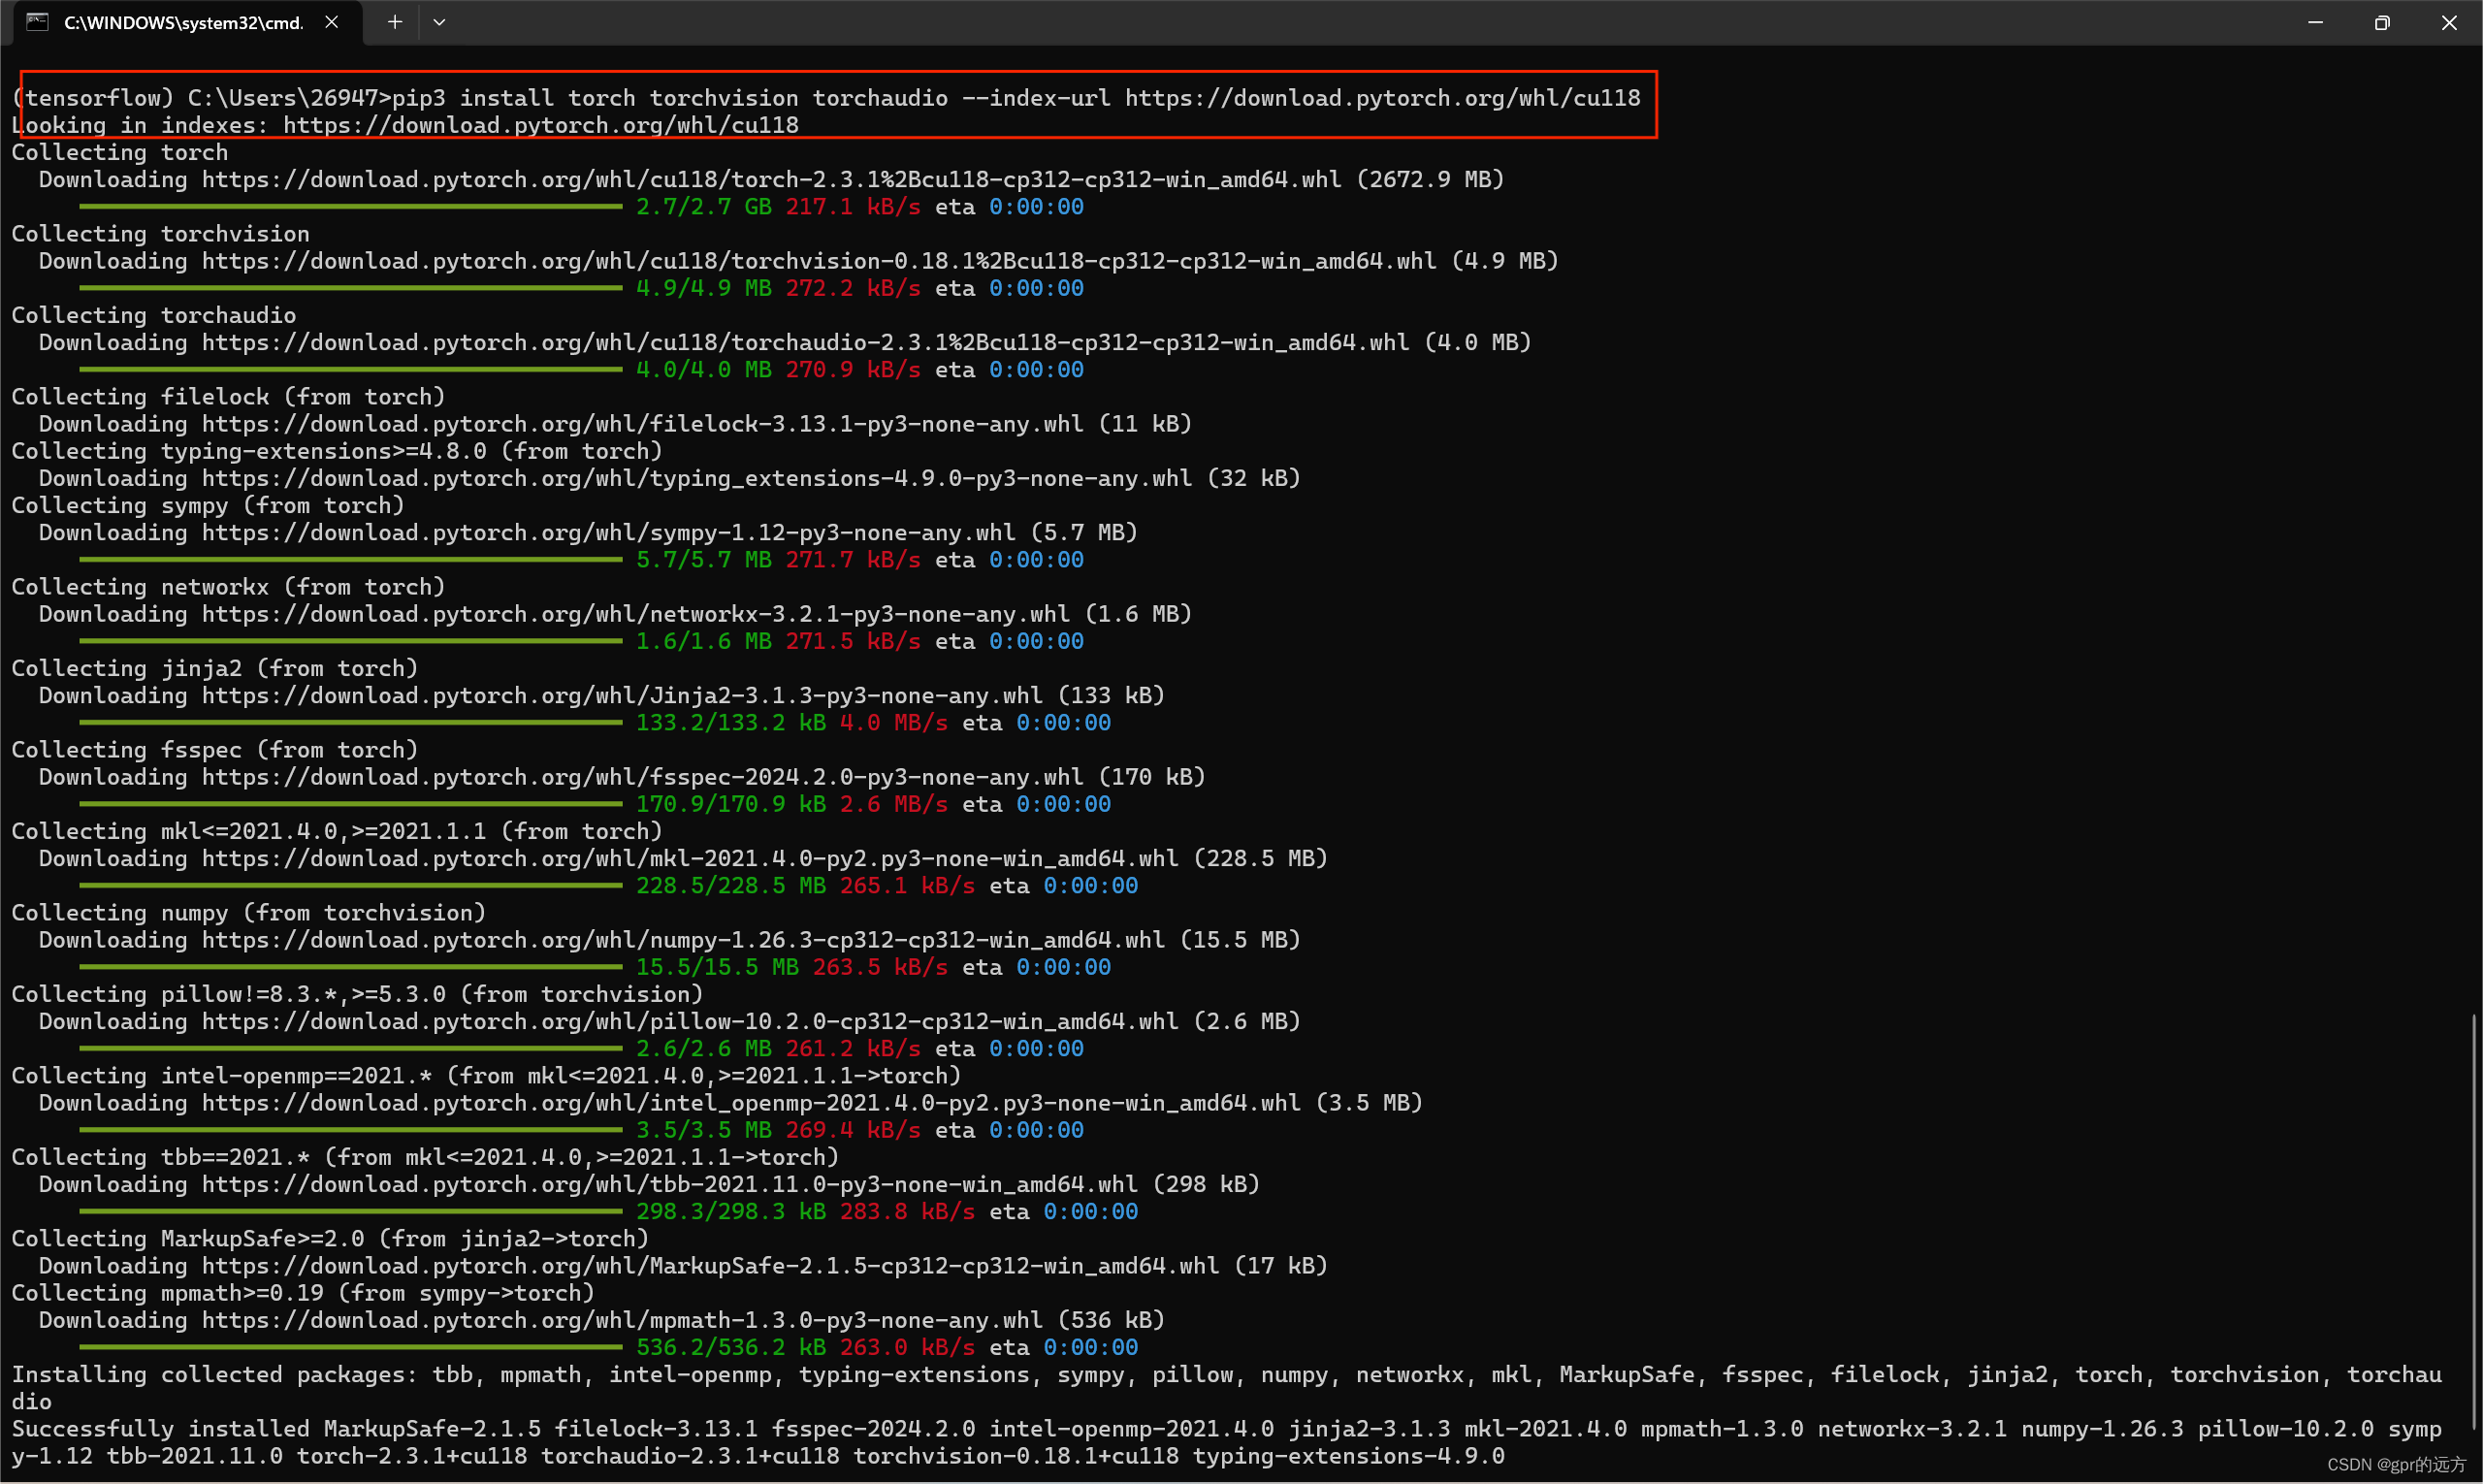The image size is (2483, 1484).
Task: Click the fsspec-2024.2.0 wheel URL
Action: coord(642,777)
